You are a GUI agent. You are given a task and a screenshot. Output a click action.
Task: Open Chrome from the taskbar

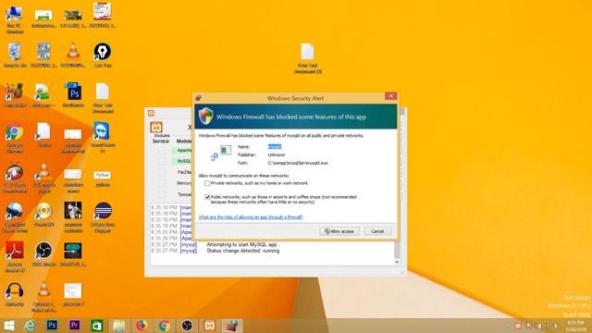click(165, 326)
